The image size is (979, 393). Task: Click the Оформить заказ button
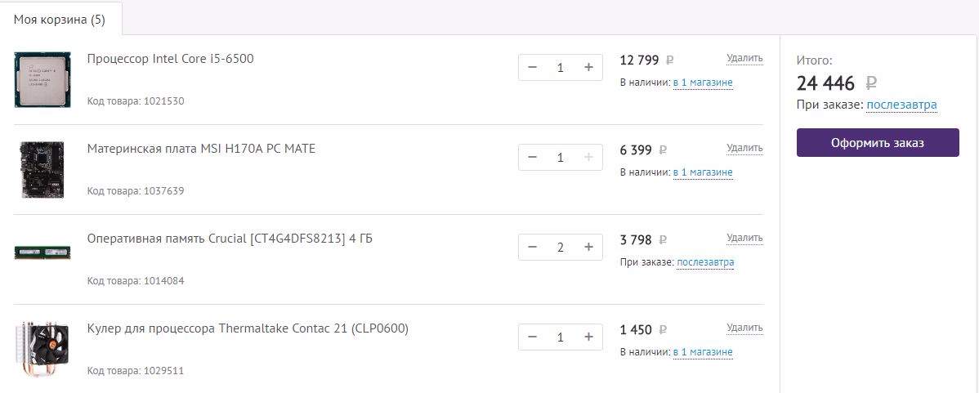coord(877,143)
